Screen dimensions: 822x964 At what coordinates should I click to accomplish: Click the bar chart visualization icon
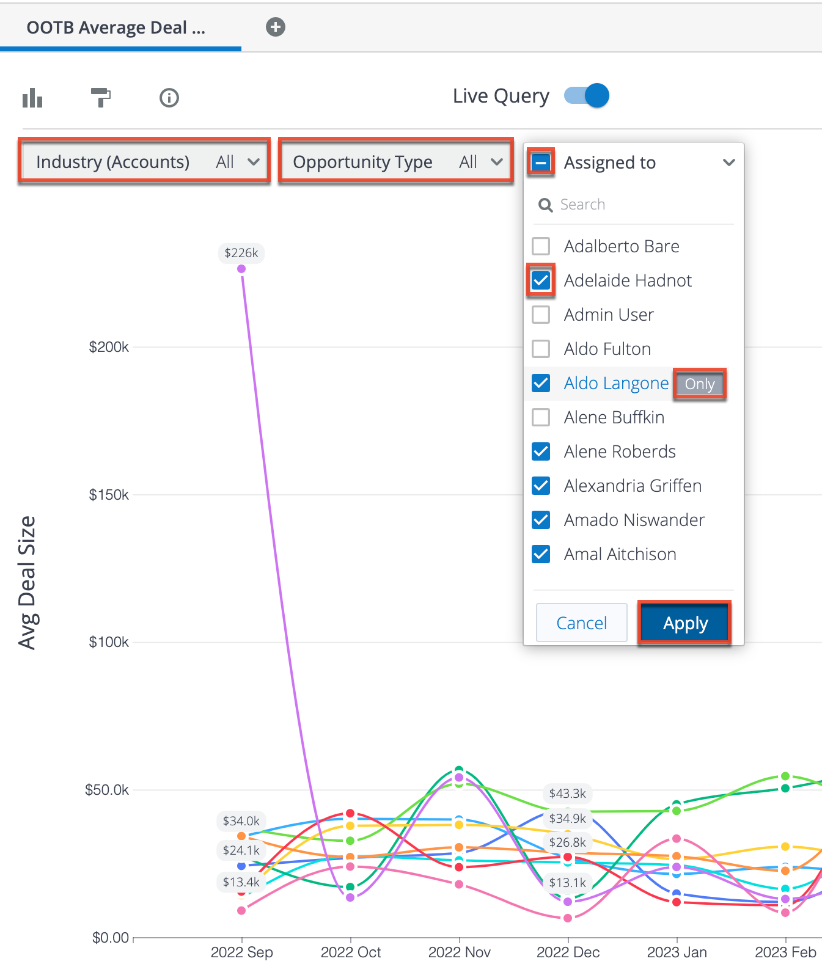[32, 98]
